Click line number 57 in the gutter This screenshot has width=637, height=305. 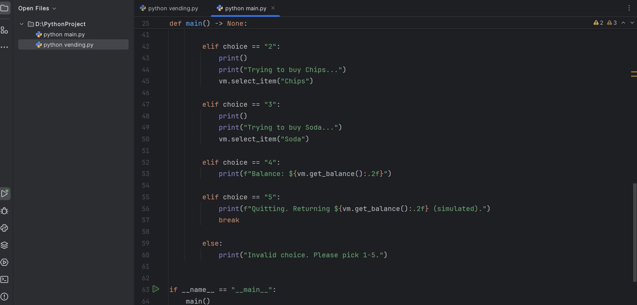(146, 220)
